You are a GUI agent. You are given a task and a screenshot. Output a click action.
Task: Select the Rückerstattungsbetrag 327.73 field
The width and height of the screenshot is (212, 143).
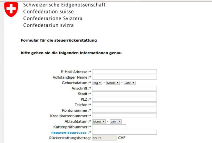click(104, 138)
